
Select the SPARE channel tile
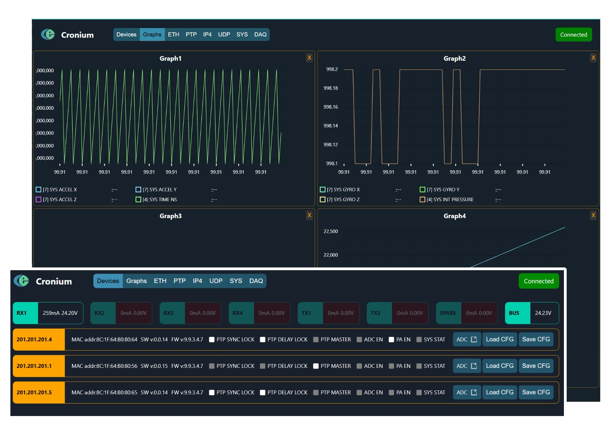click(466, 313)
